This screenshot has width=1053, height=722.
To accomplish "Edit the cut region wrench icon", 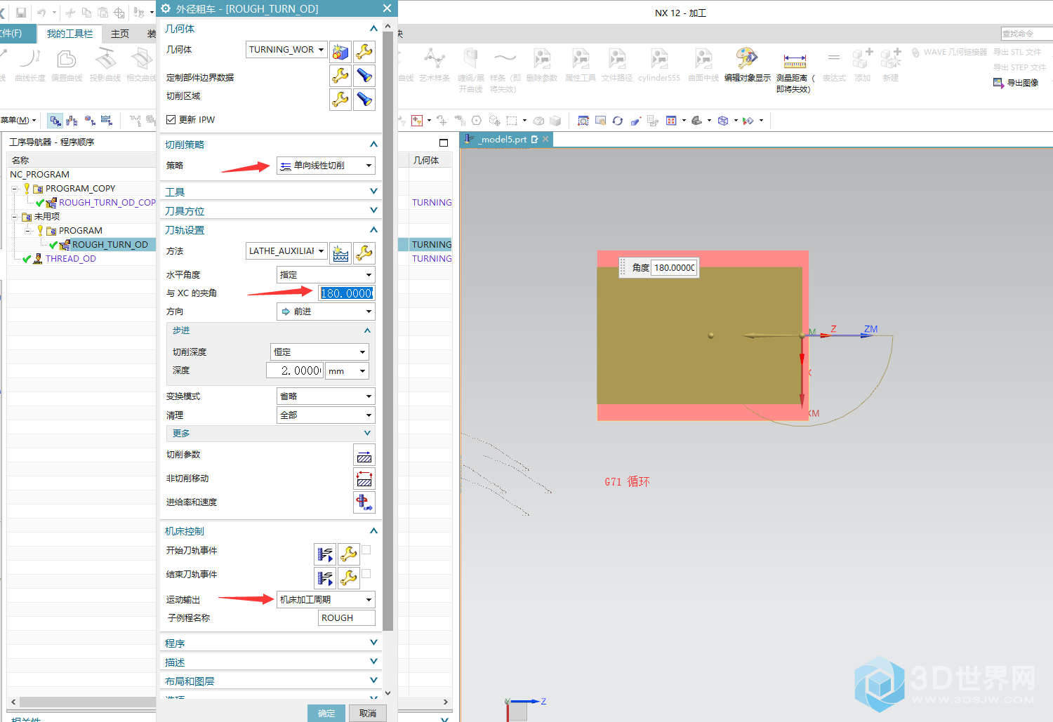I will click(340, 100).
